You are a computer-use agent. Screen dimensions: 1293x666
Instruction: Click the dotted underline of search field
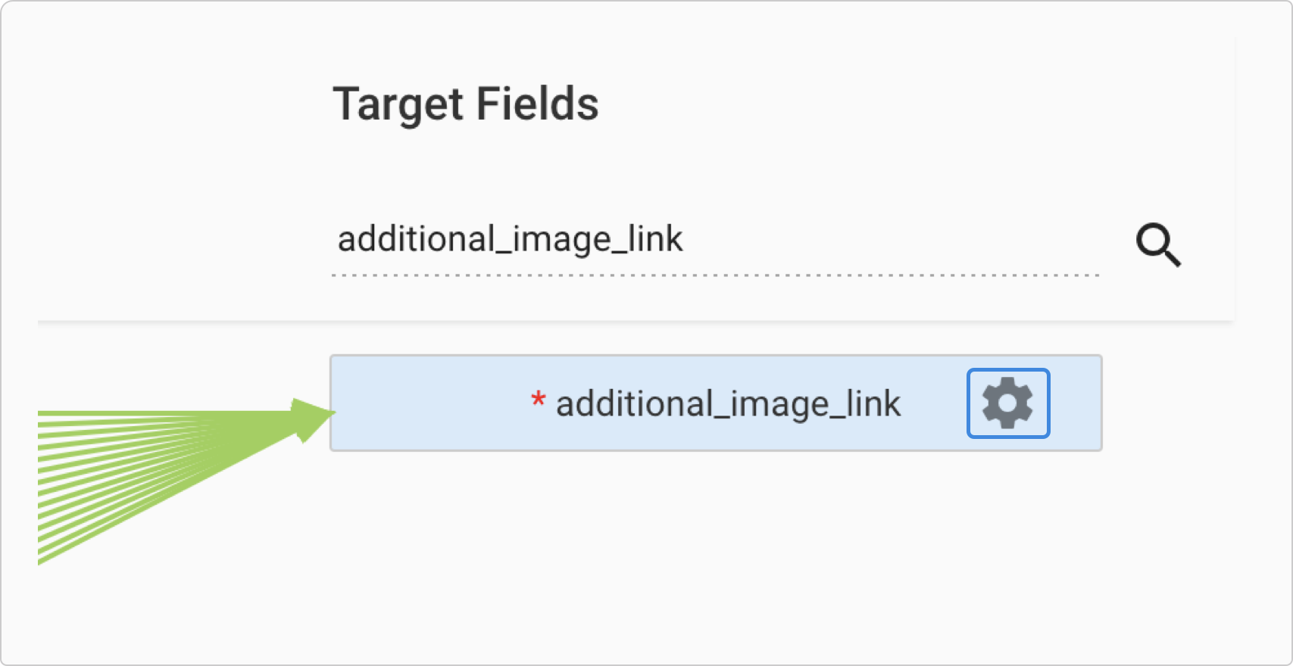click(715, 275)
